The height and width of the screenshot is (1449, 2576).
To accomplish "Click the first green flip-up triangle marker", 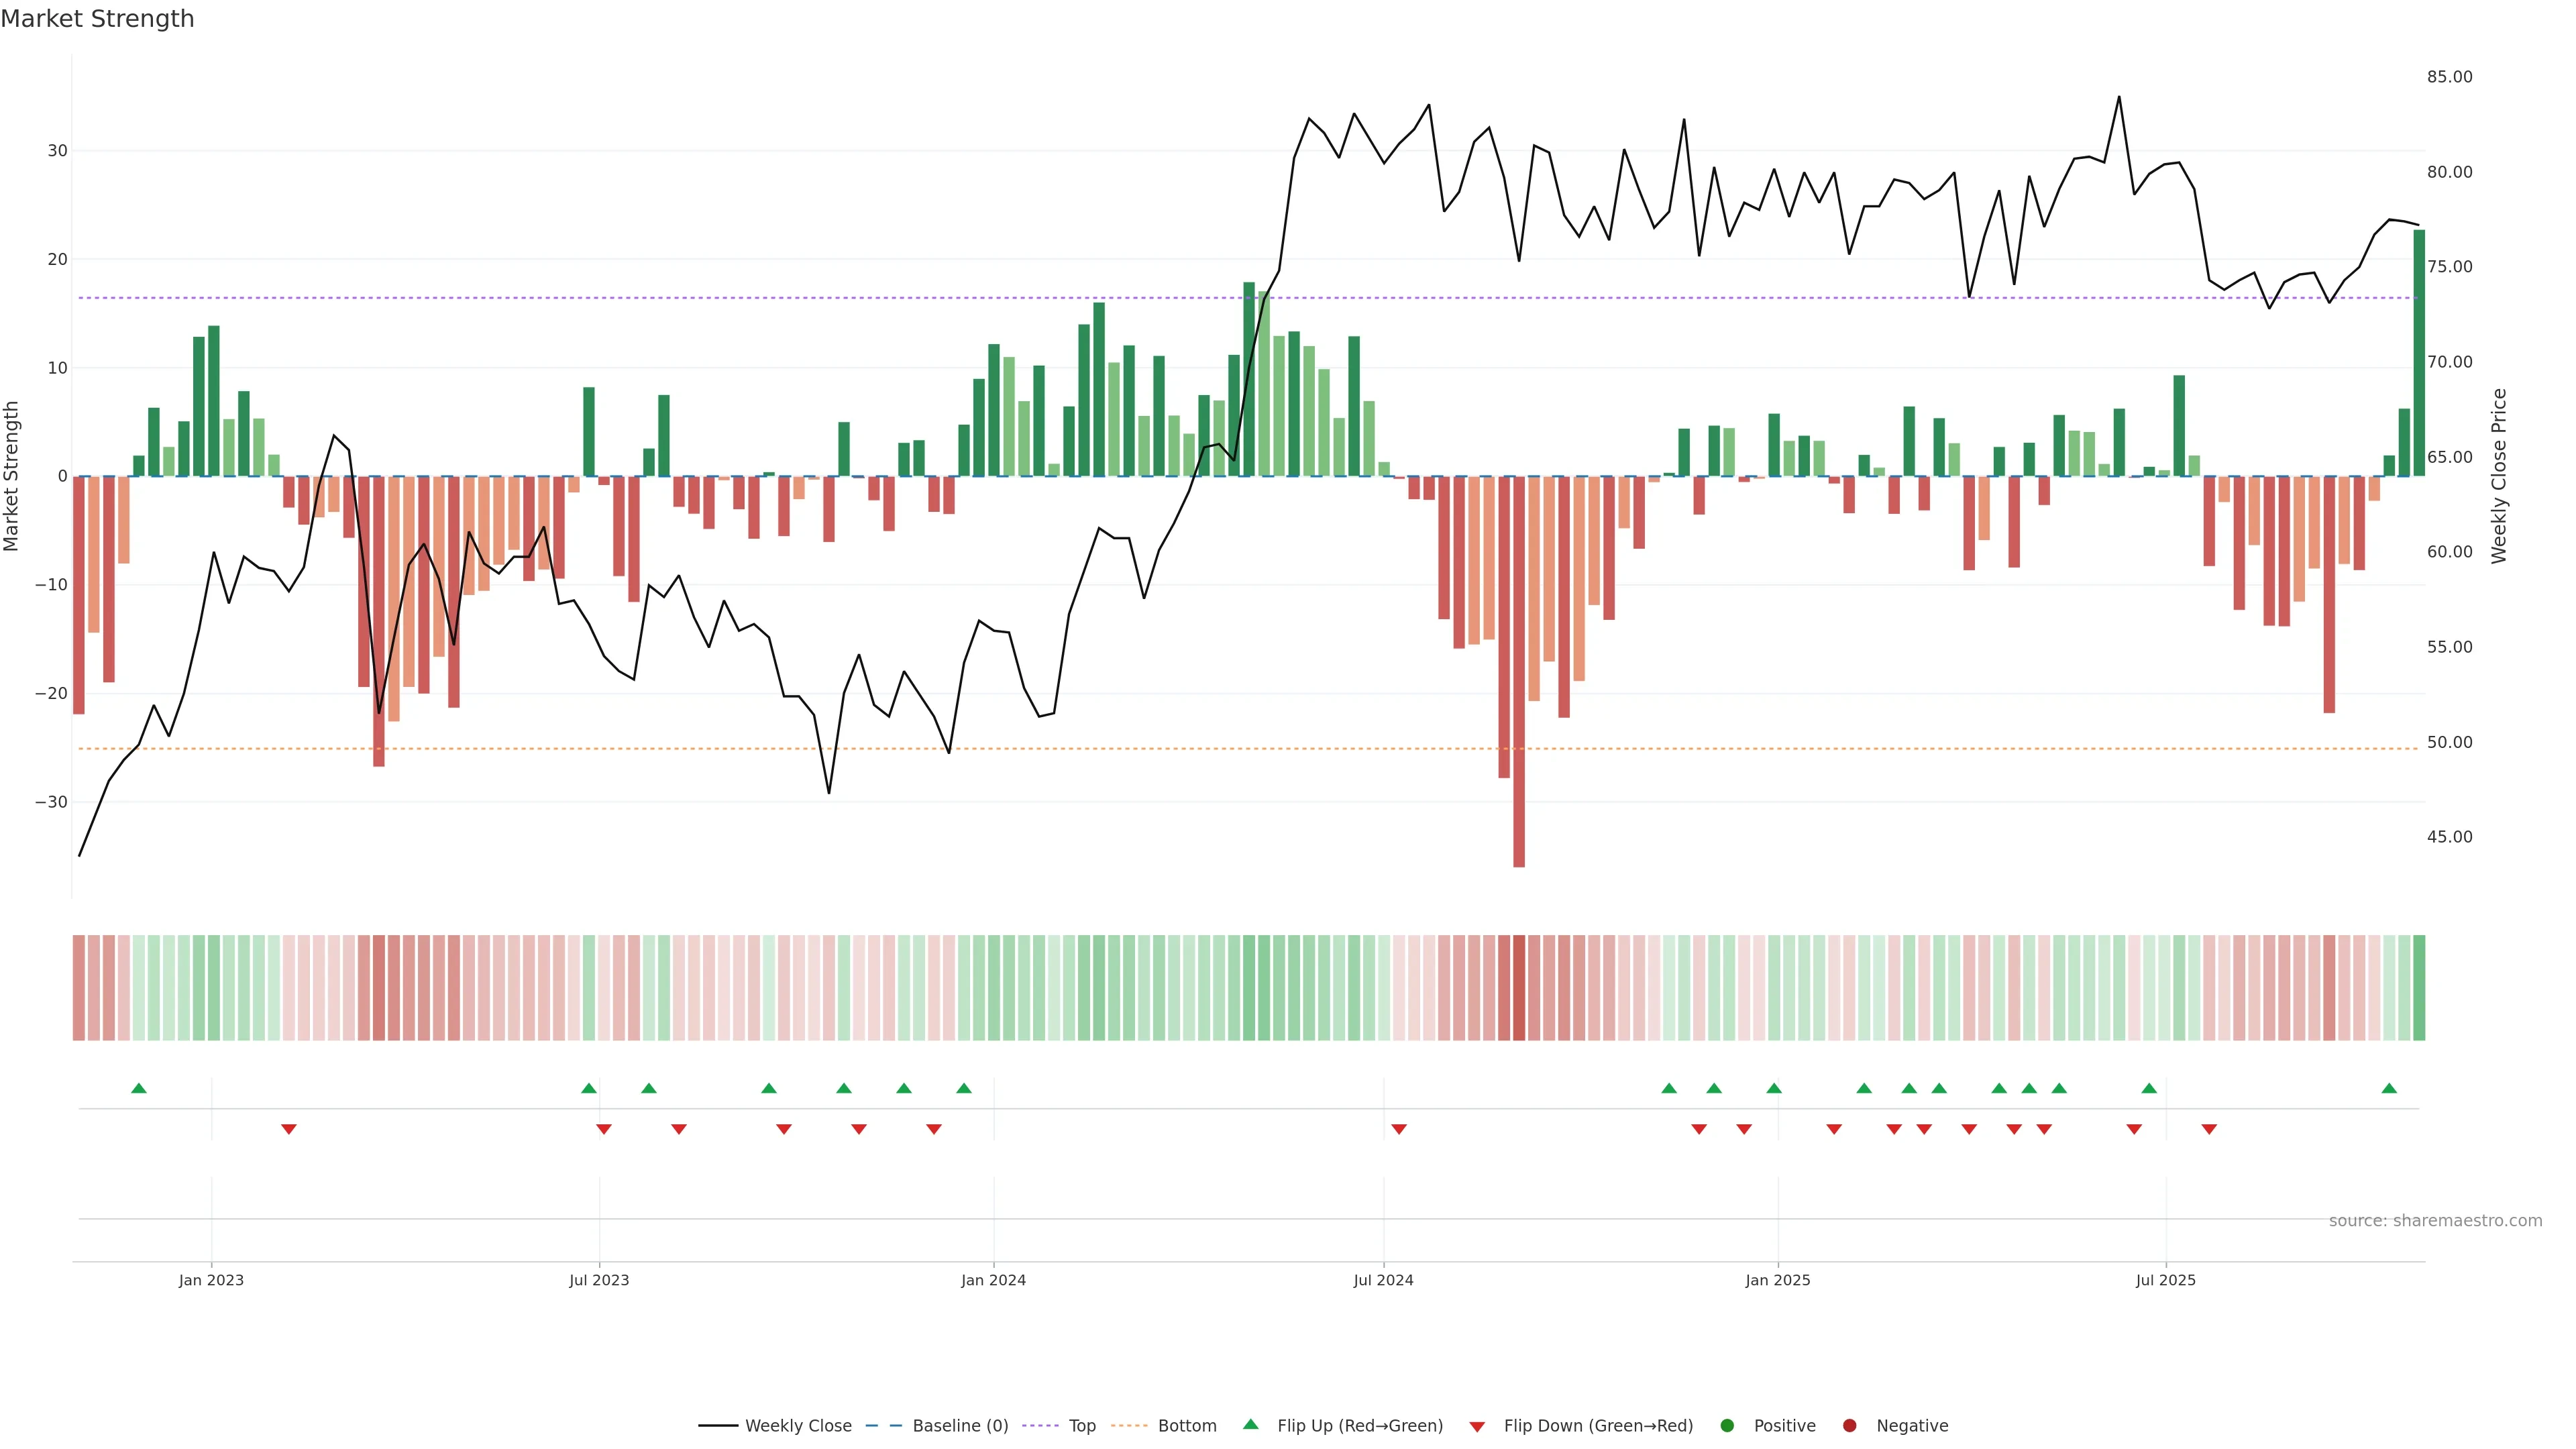I will coord(139,1088).
